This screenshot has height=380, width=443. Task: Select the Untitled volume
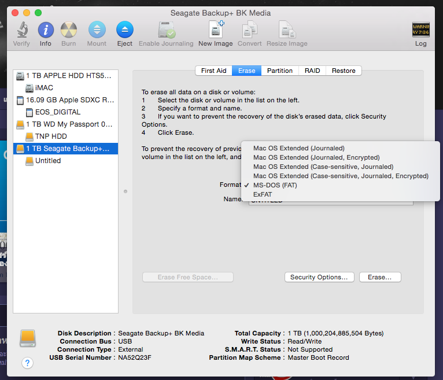pyautogui.click(x=65, y=161)
